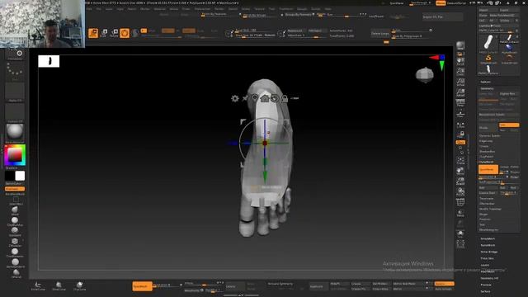Image resolution: width=528 pixels, height=297 pixels.
Task: Pick a color in the color picker square
Action: pos(15,155)
